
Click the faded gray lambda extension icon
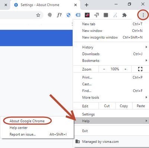[x=115, y=15]
